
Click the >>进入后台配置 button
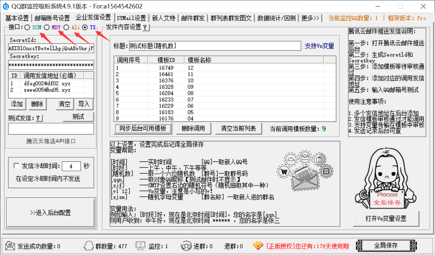click(51, 213)
